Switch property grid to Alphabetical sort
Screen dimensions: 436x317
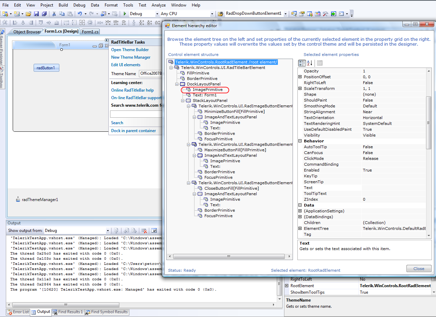pyautogui.click(x=309, y=63)
